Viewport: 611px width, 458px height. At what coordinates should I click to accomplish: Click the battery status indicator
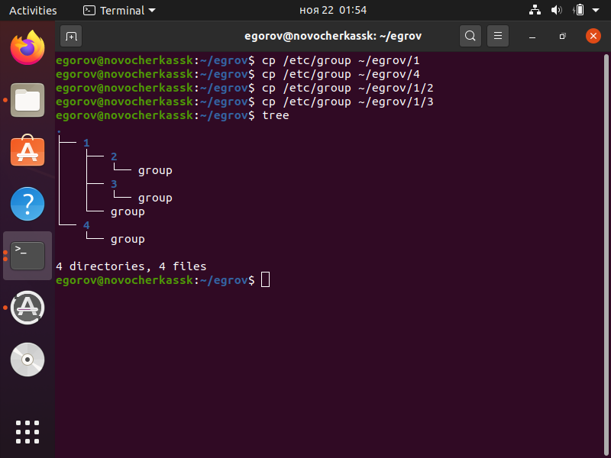579,11
